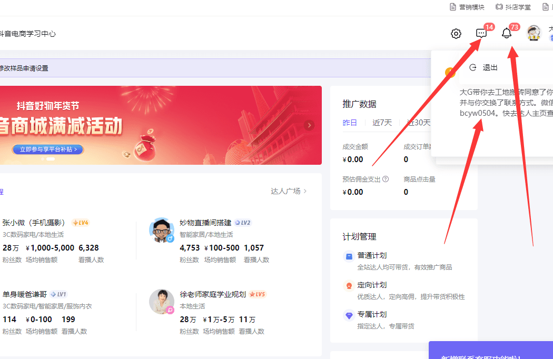Click the 计划管理 heading

point(359,237)
